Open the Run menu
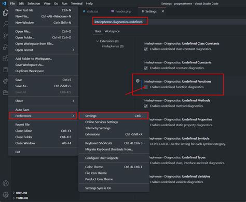 (64, 4)
